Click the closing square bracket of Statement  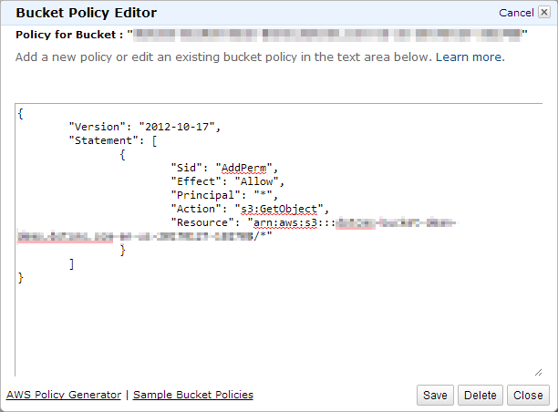click(71, 263)
